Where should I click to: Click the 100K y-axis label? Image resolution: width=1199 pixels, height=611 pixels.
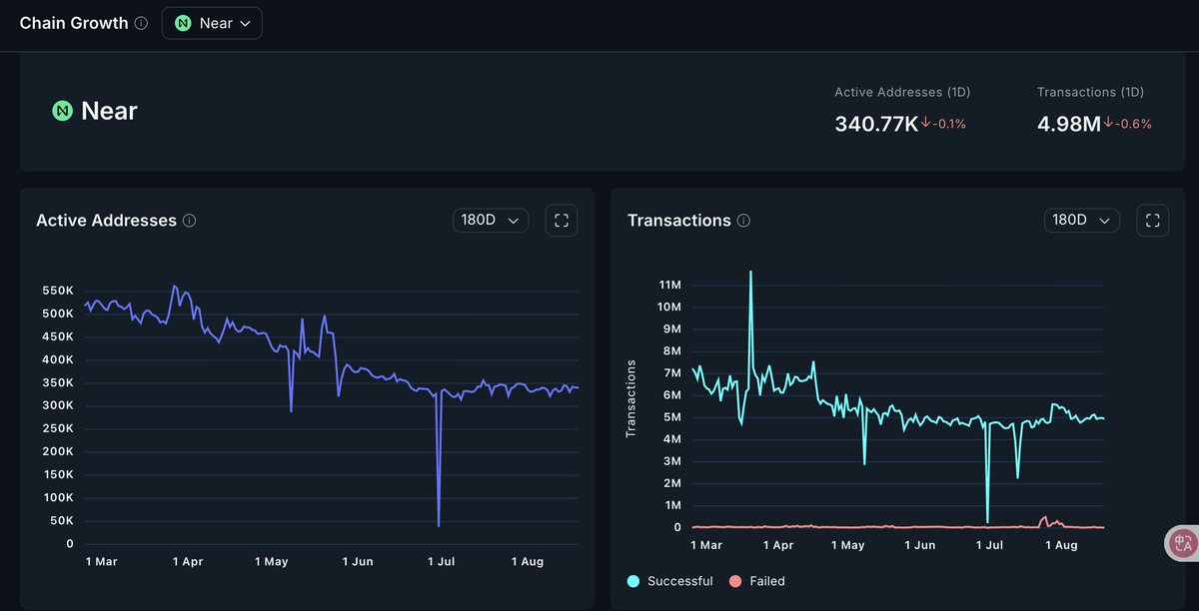pos(57,497)
